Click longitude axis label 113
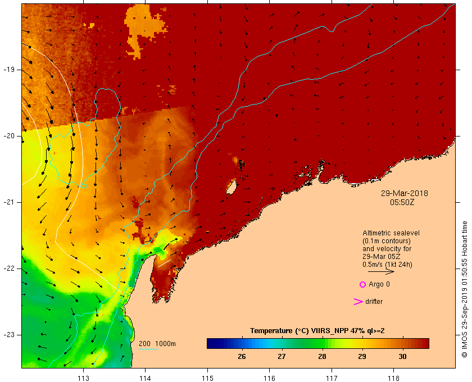472x382 pixels. tap(83, 379)
